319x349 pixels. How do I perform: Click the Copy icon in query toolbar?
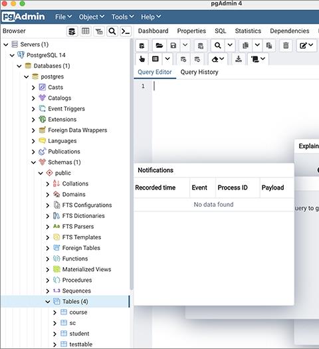click(245, 46)
